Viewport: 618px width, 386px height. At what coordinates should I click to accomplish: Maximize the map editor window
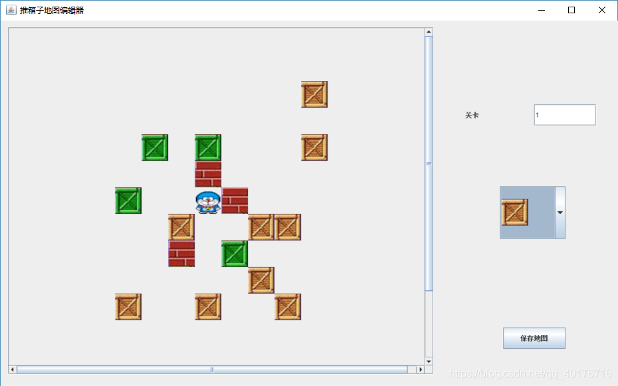point(571,10)
